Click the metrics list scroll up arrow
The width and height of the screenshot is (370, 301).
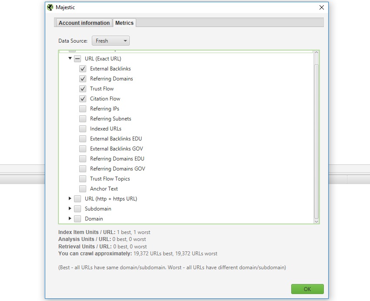[316, 52]
